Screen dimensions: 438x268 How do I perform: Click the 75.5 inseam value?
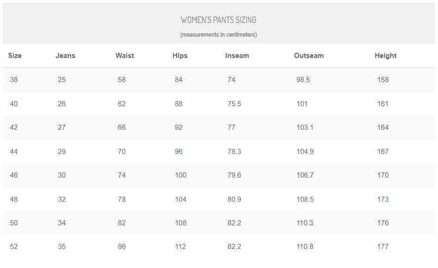(234, 104)
